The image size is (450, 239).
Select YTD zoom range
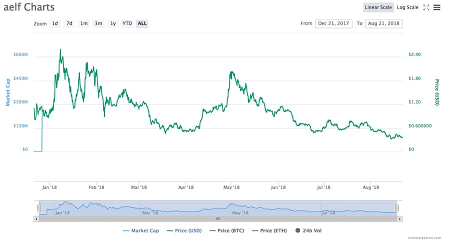pos(127,23)
